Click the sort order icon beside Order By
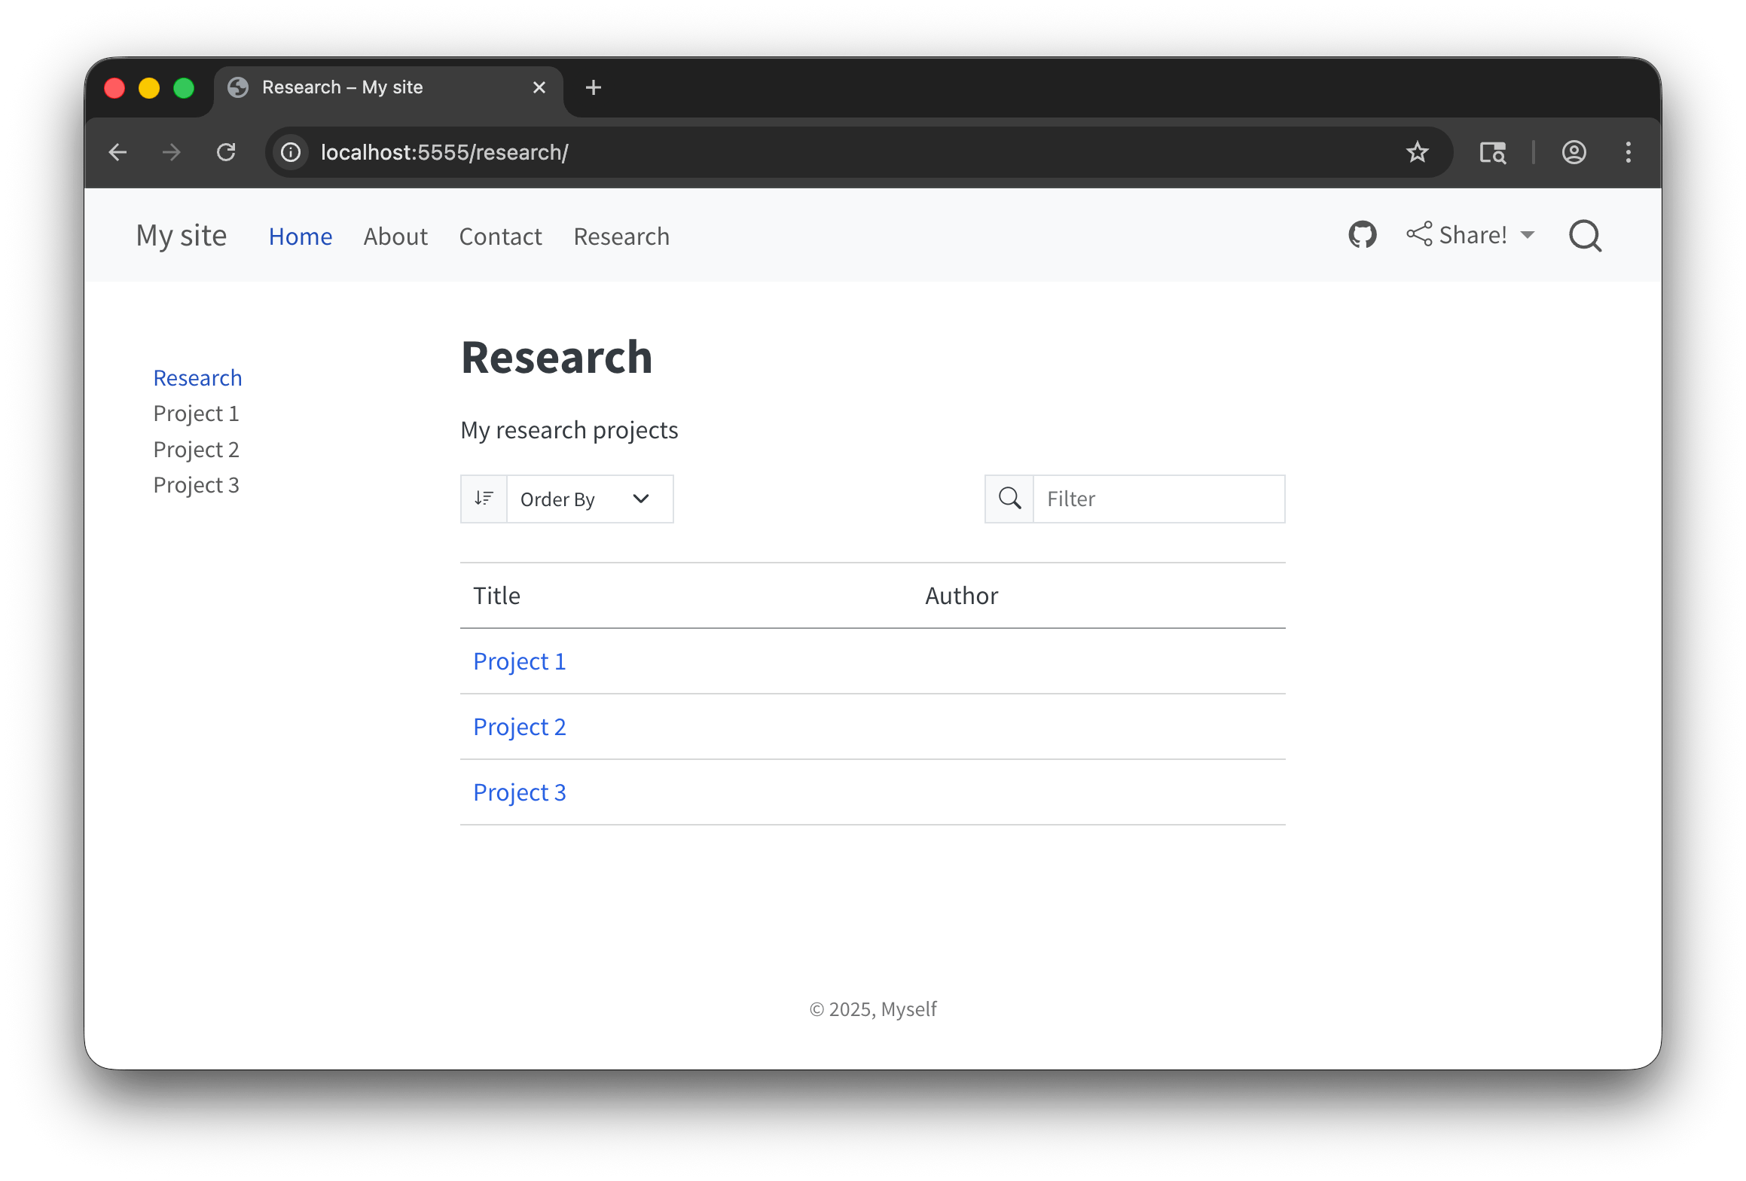This screenshot has height=1181, width=1746. 484,499
